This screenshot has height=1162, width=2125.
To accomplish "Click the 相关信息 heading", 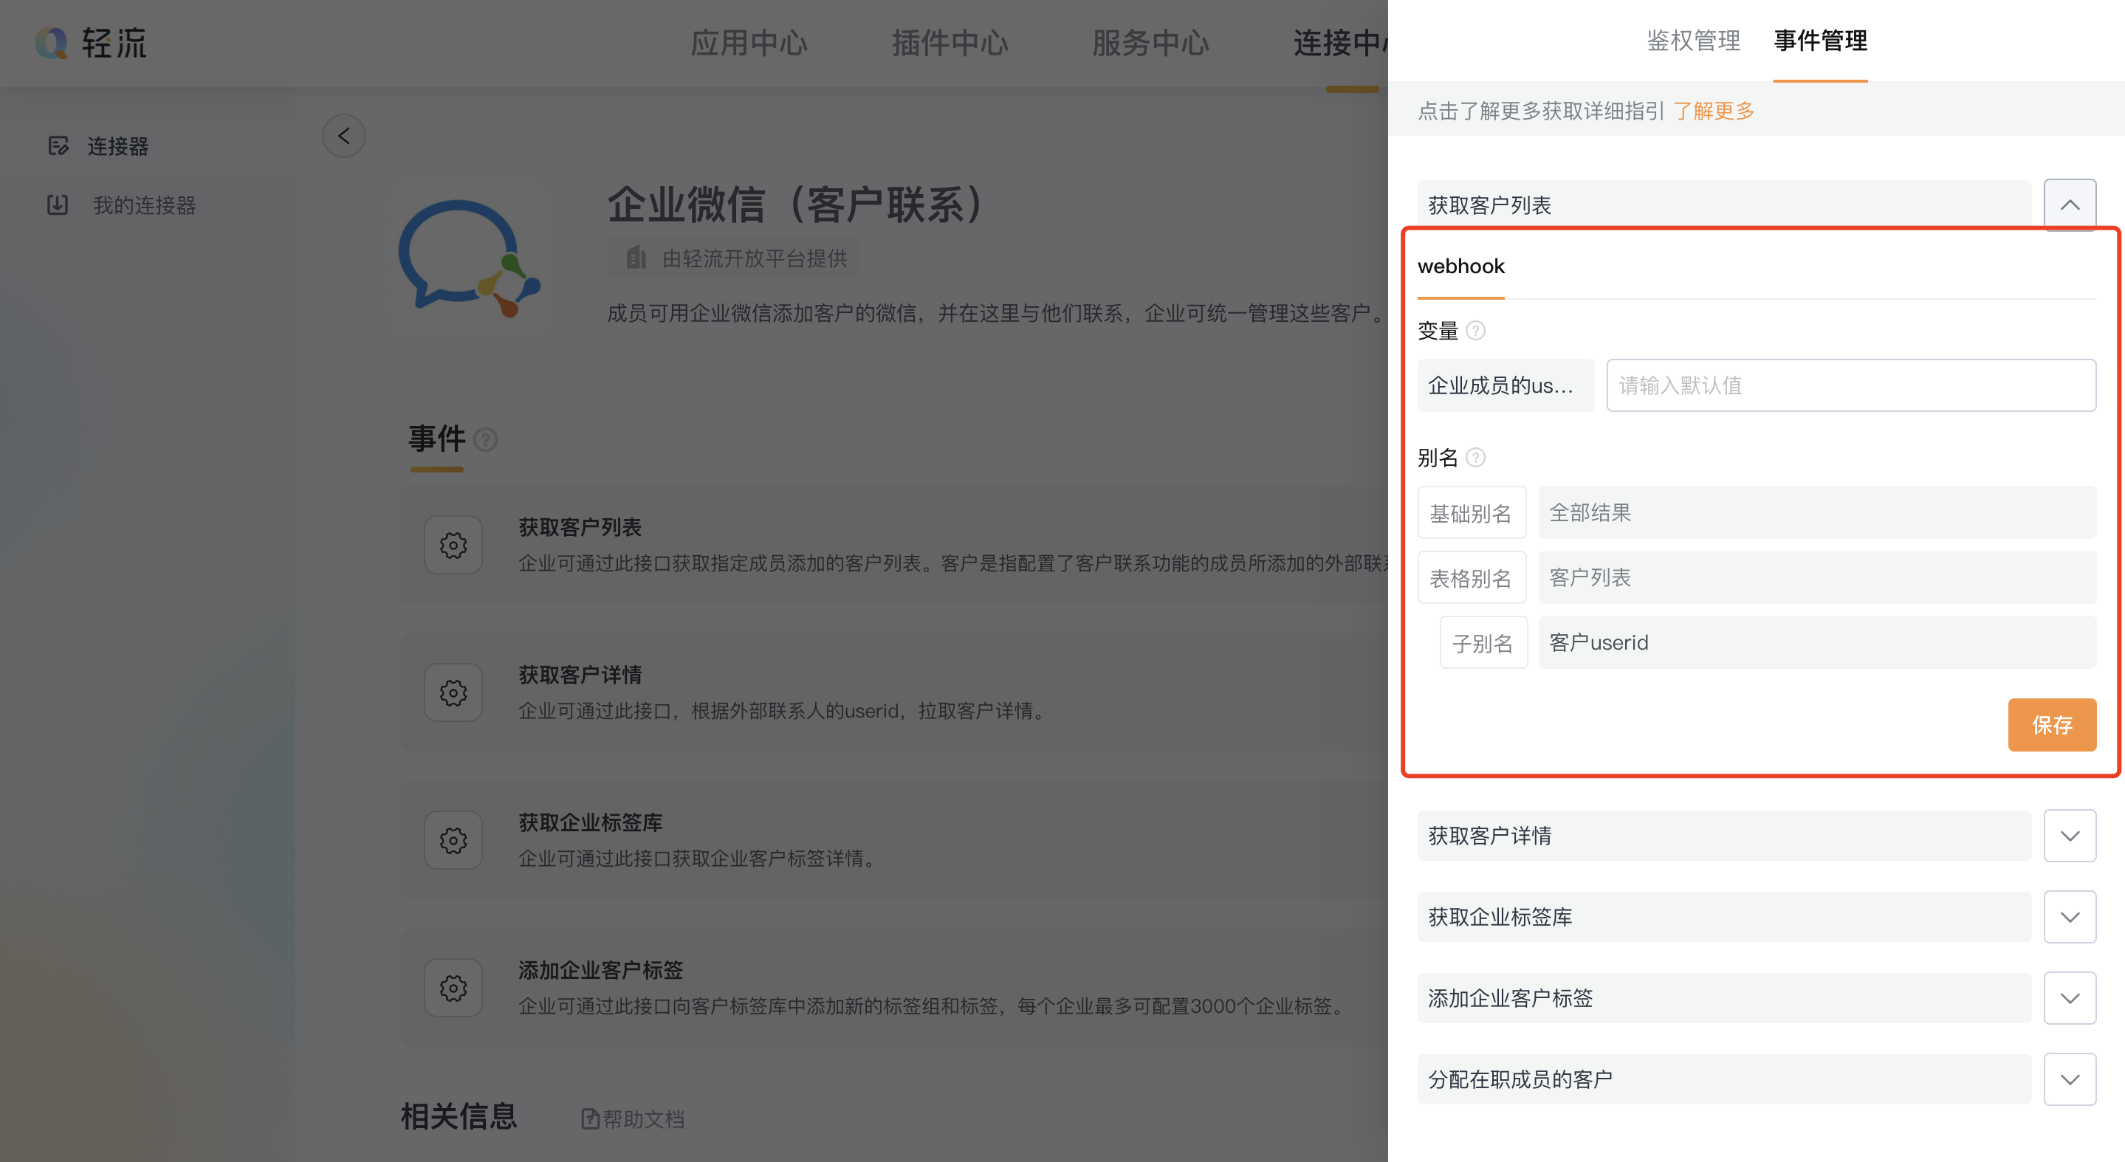I will tap(459, 1117).
